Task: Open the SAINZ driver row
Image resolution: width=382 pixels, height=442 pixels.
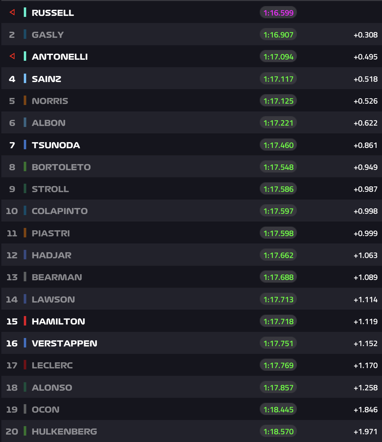Action: (x=47, y=79)
